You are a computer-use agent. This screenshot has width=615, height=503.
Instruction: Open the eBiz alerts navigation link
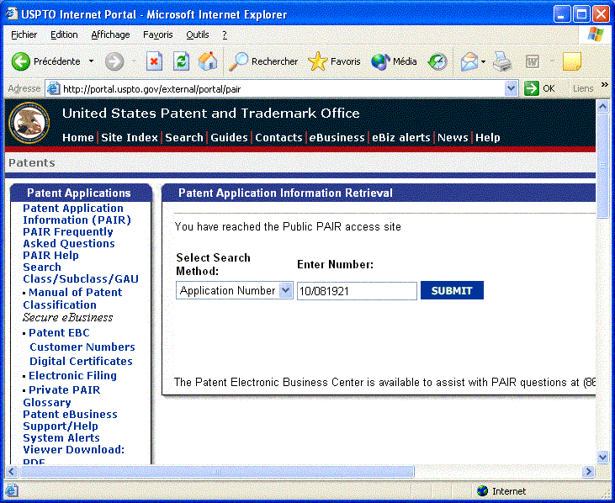tap(400, 138)
